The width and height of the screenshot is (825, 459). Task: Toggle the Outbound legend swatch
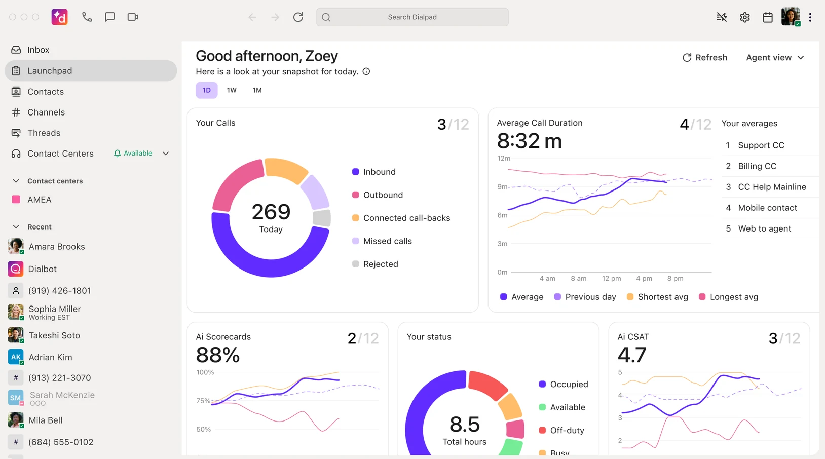[356, 195]
